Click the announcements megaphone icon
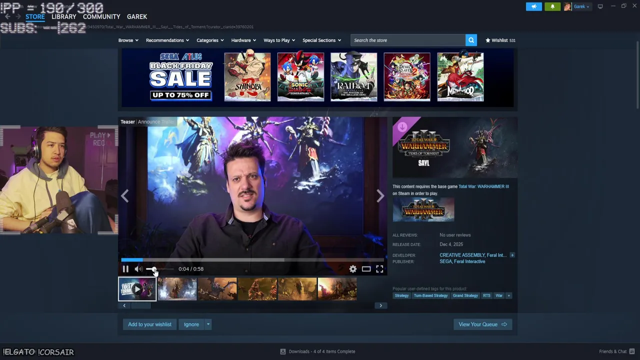The image size is (640, 360). pos(533,6)
